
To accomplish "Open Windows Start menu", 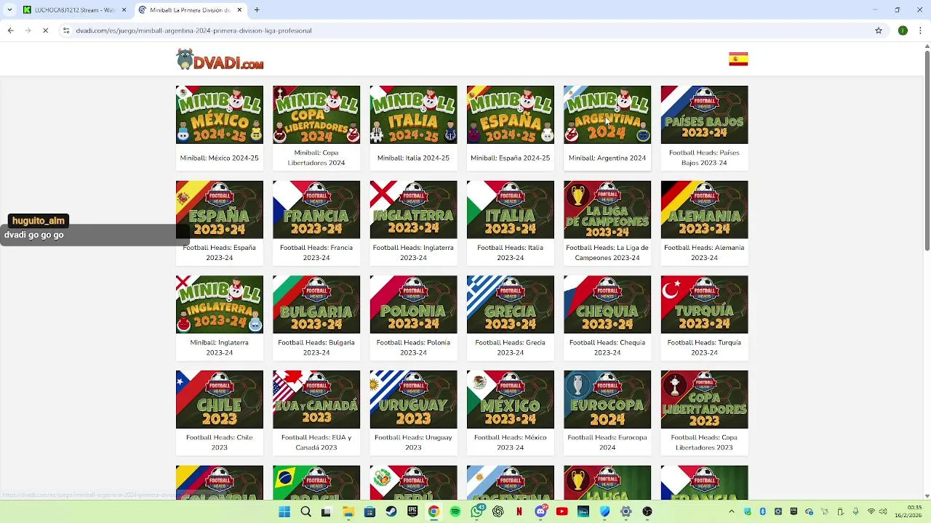I will coord(284,511).
